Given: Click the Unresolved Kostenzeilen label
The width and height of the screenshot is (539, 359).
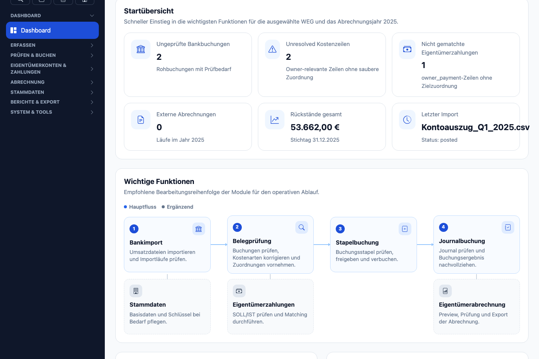Looking at the screenshot, I should click(318, 44).
